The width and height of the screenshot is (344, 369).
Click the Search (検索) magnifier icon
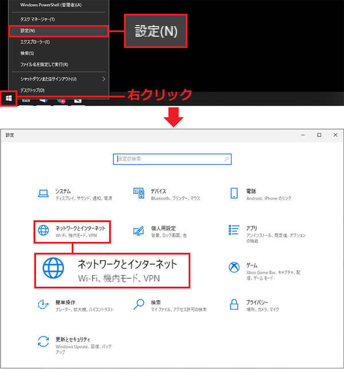pyautogui.click(x=139, y=304)
